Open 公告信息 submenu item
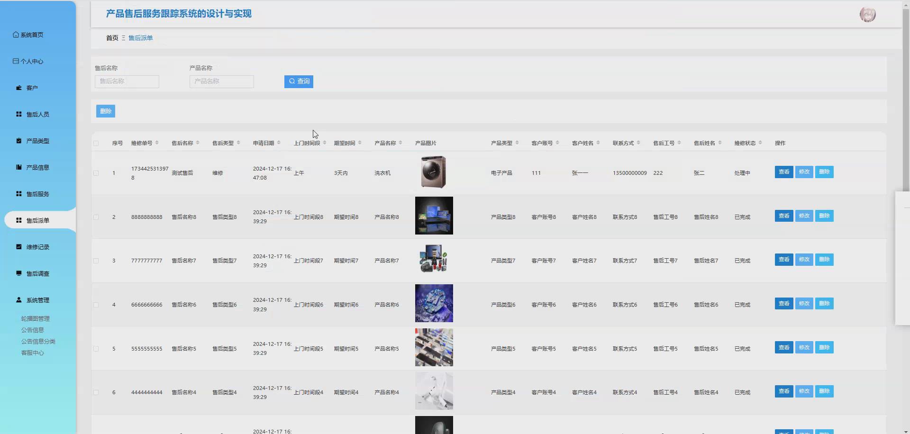 coord(32,330)
